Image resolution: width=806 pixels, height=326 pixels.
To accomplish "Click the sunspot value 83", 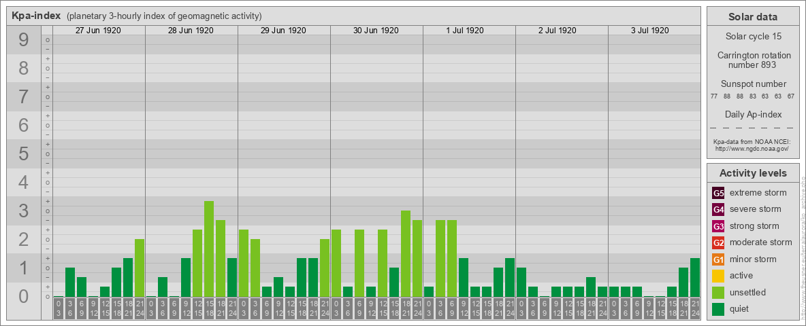I will (752, 96).
